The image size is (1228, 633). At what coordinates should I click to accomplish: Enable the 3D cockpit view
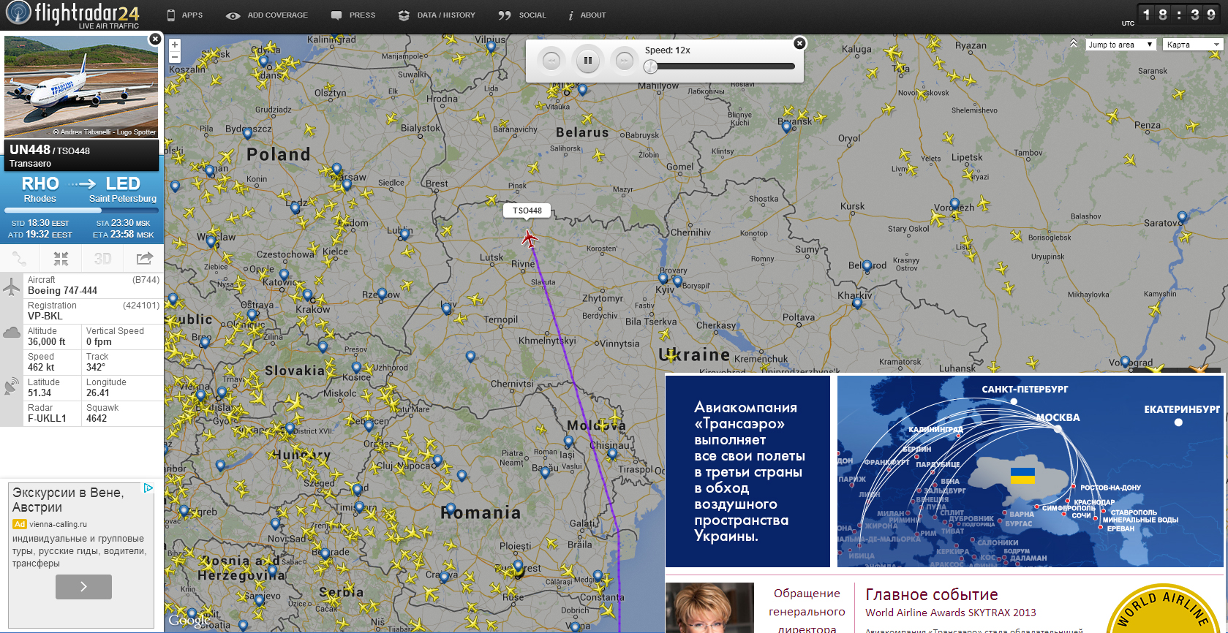(102, 259)
